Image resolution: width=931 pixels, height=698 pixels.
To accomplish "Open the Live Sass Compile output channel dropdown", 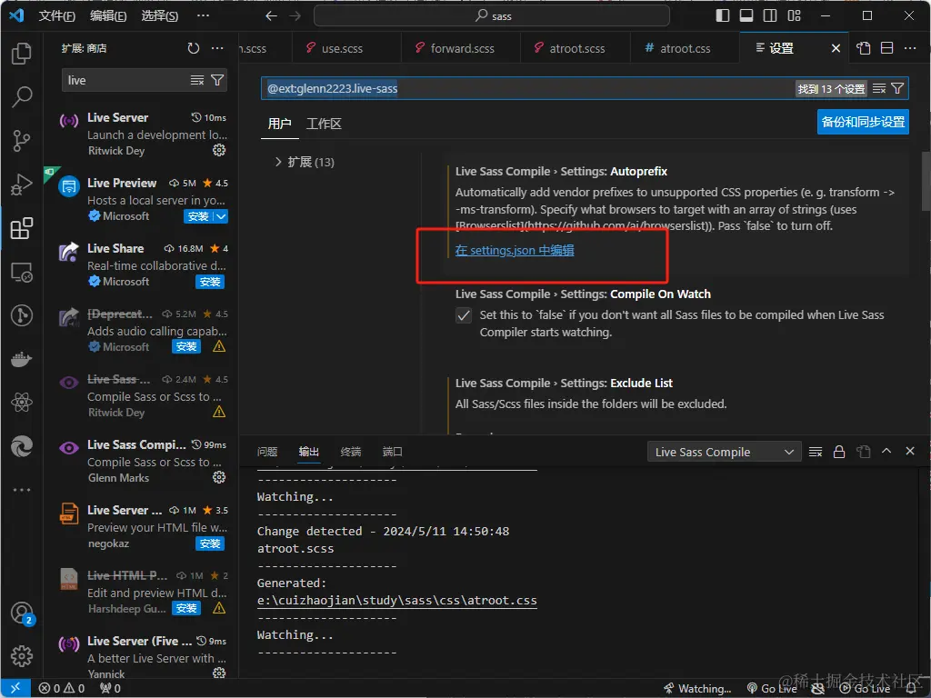I will 724,452.
